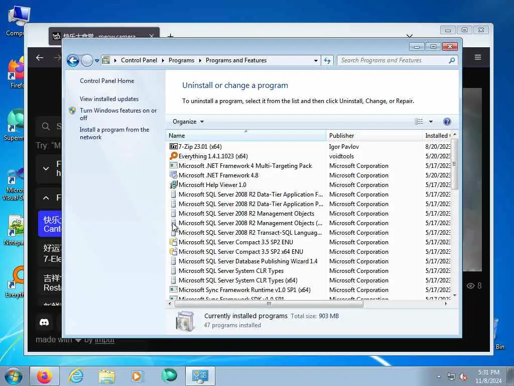514x386 pixels.
Task: Click the horizontal scrollbar right arrow
Action: coord(446,304)
